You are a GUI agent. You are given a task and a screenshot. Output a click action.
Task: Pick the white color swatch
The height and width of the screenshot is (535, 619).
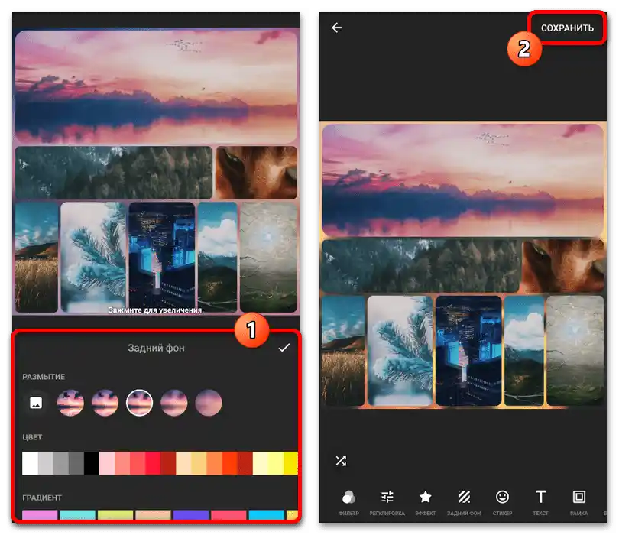click(30, 463)
